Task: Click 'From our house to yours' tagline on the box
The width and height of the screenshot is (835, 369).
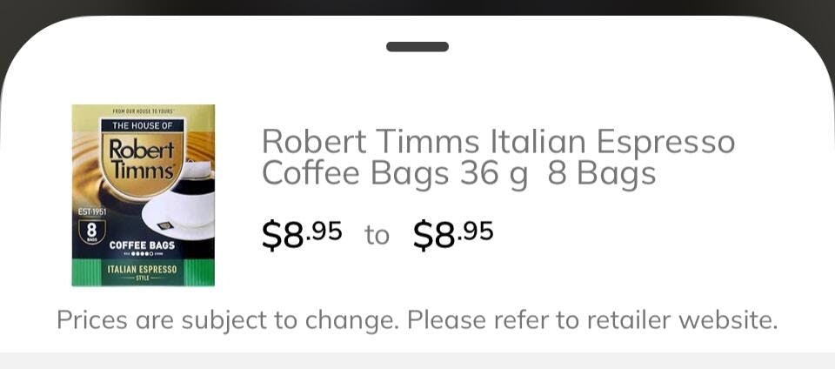Action: pyautogui.click(x=143, y=111)
